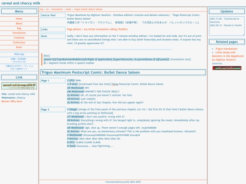The image size is (246, 184).
Task: Click the Page 2 label
Action: (53, 109)
